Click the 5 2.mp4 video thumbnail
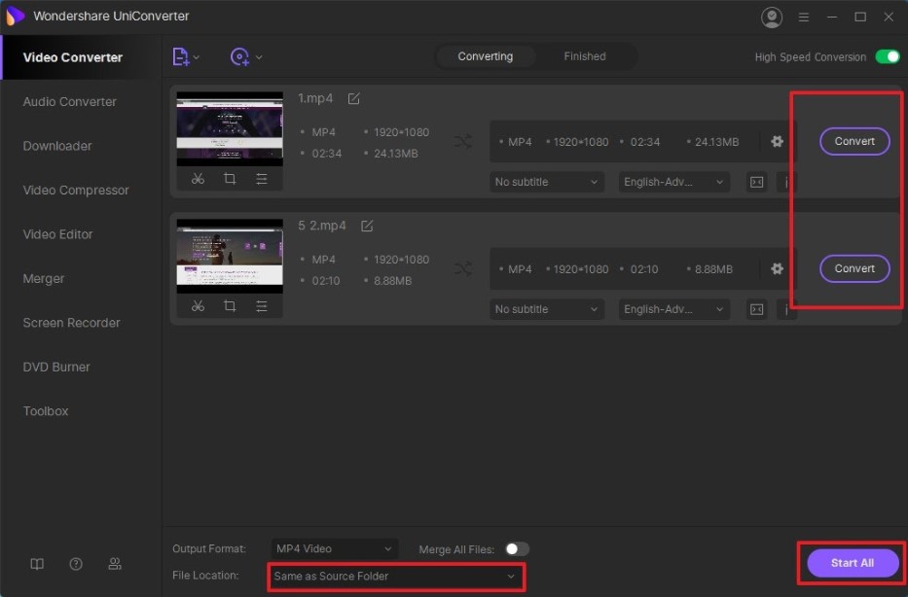This screenshot has width=908, height=597. tap(230, 256)
